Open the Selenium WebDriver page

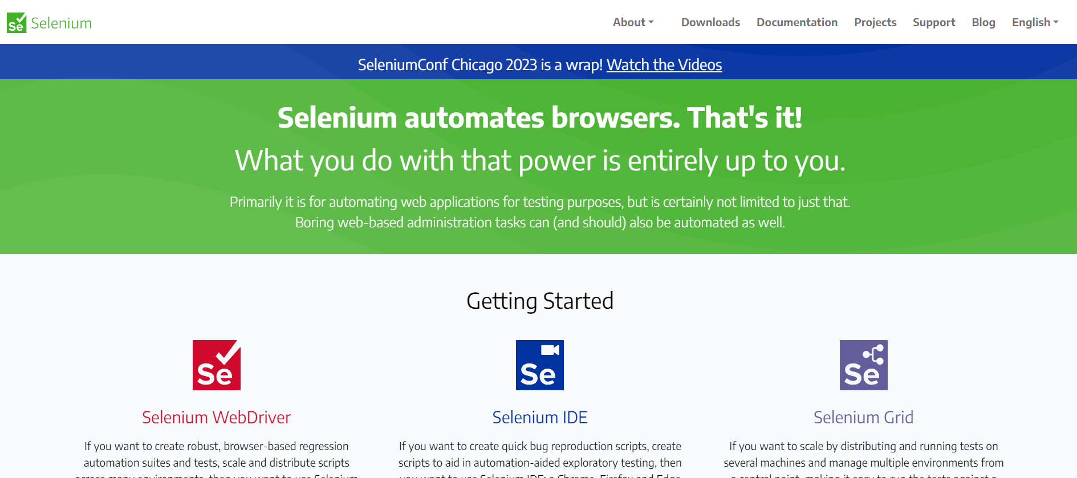216,416
